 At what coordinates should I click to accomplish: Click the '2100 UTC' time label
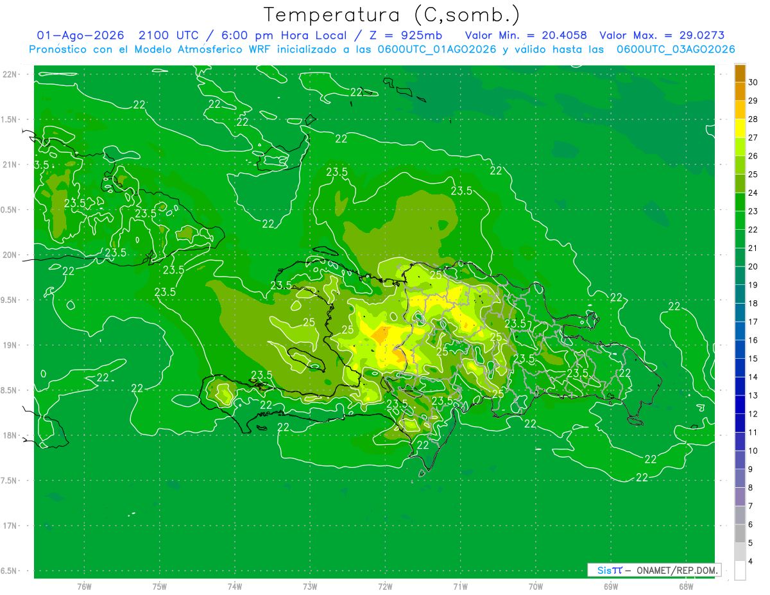[170, 35]
